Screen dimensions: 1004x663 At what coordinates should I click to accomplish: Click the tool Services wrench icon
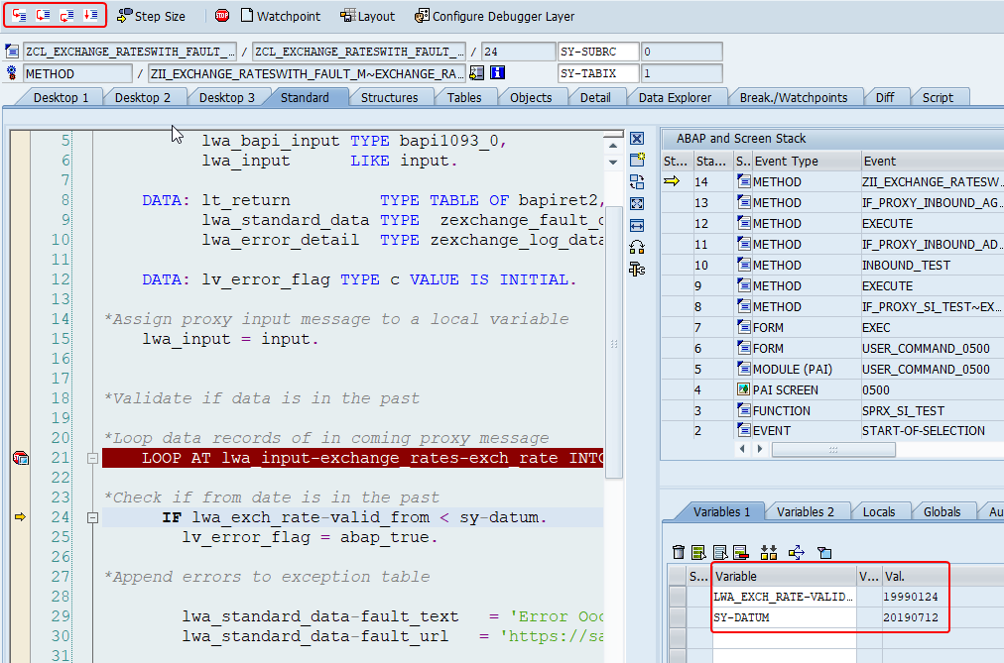pos(637,270)
